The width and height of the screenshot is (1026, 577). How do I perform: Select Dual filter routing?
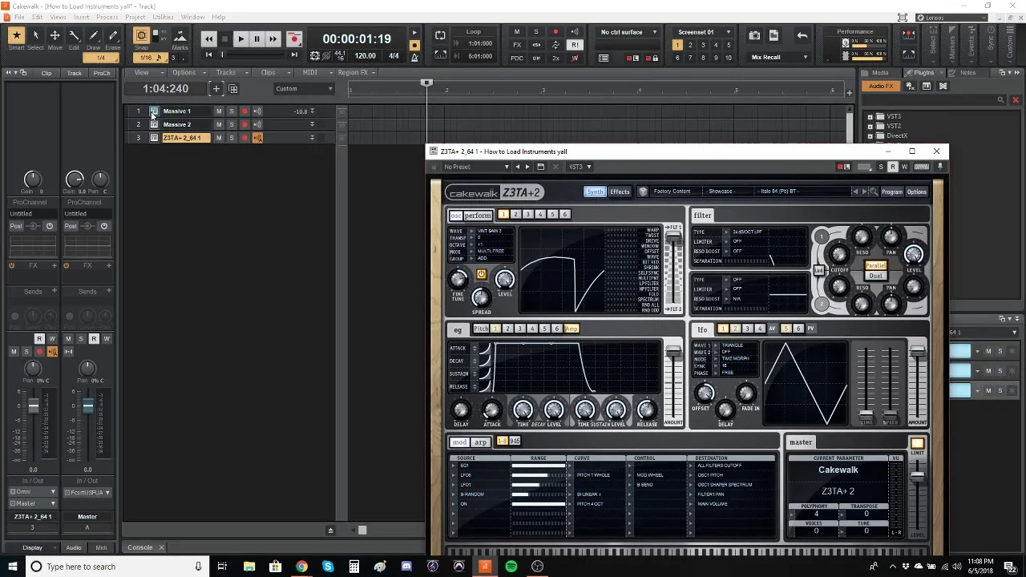click(875, 276)
